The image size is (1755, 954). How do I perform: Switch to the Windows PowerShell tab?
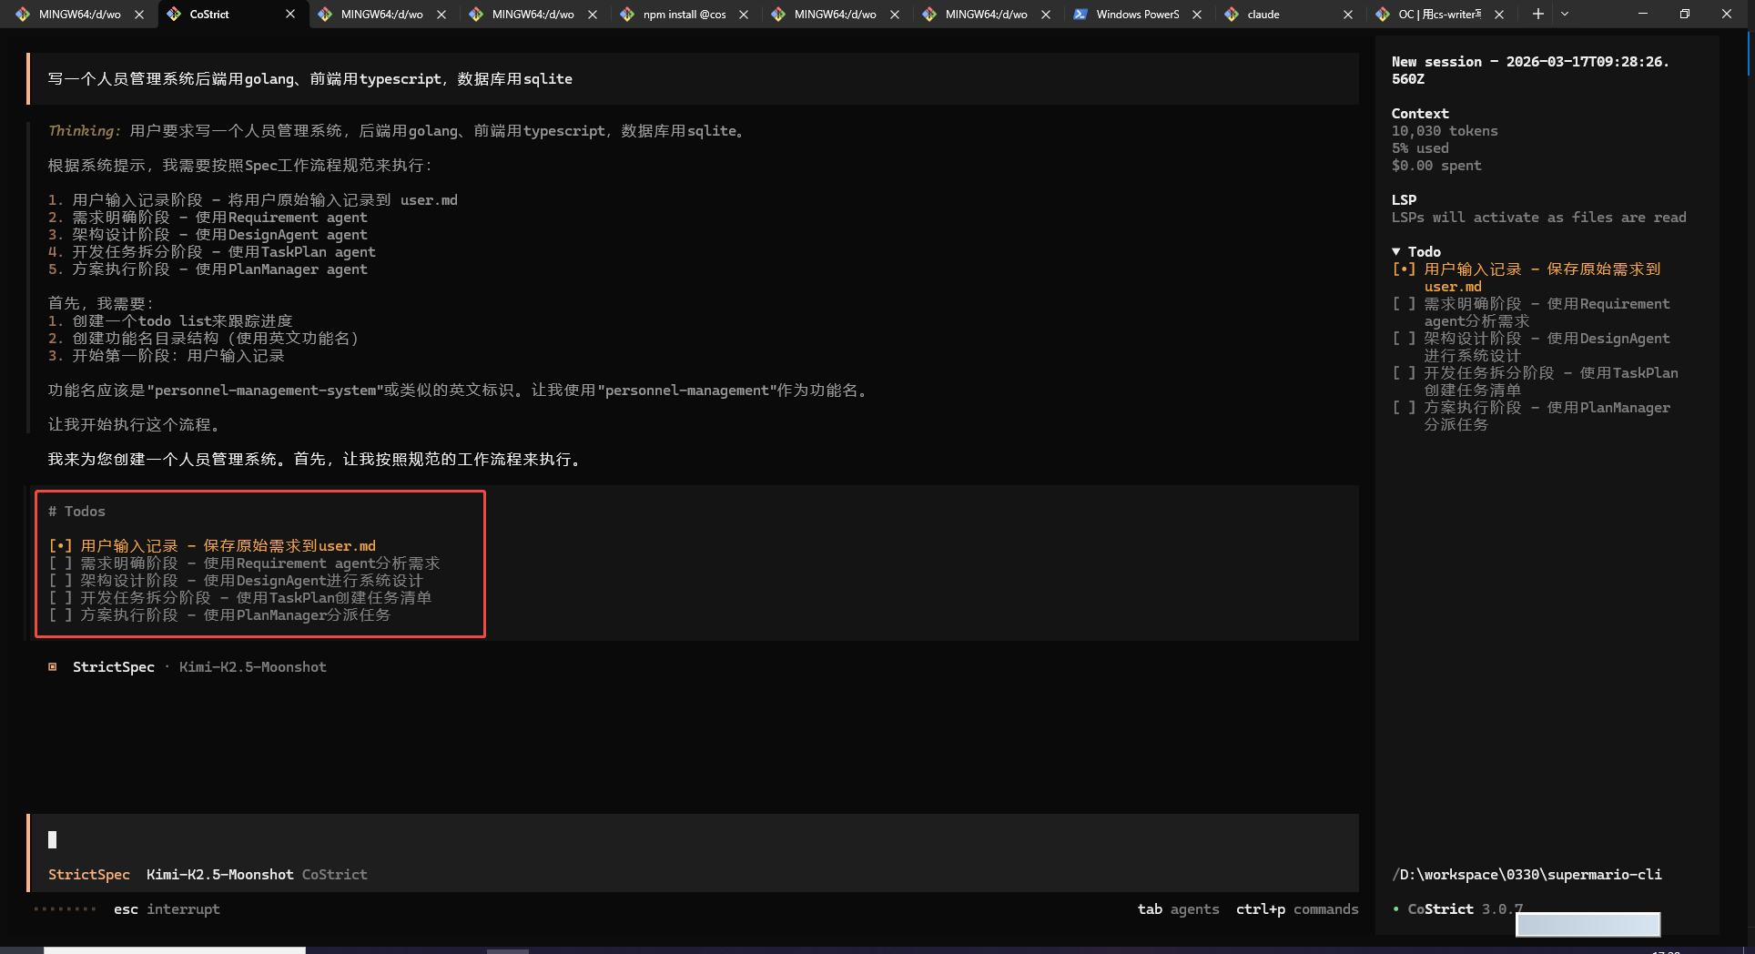[1136, 15]
